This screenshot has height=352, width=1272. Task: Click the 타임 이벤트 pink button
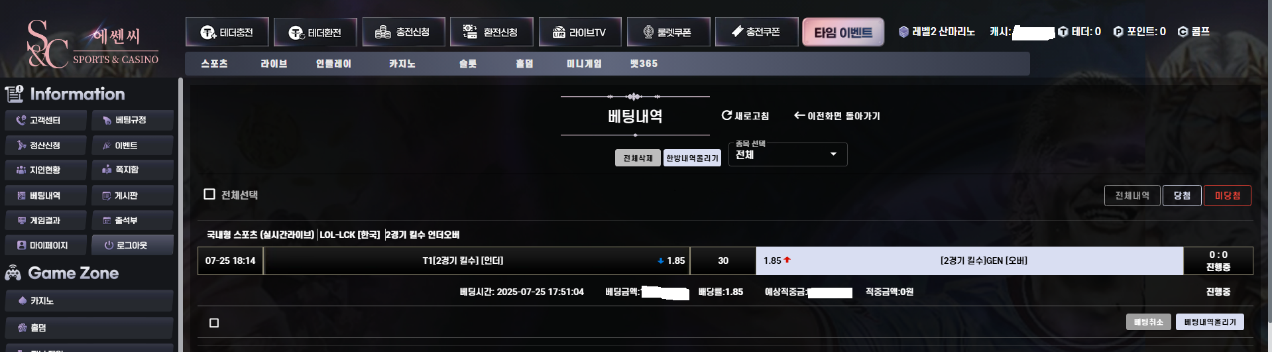(x=843, y=32)
